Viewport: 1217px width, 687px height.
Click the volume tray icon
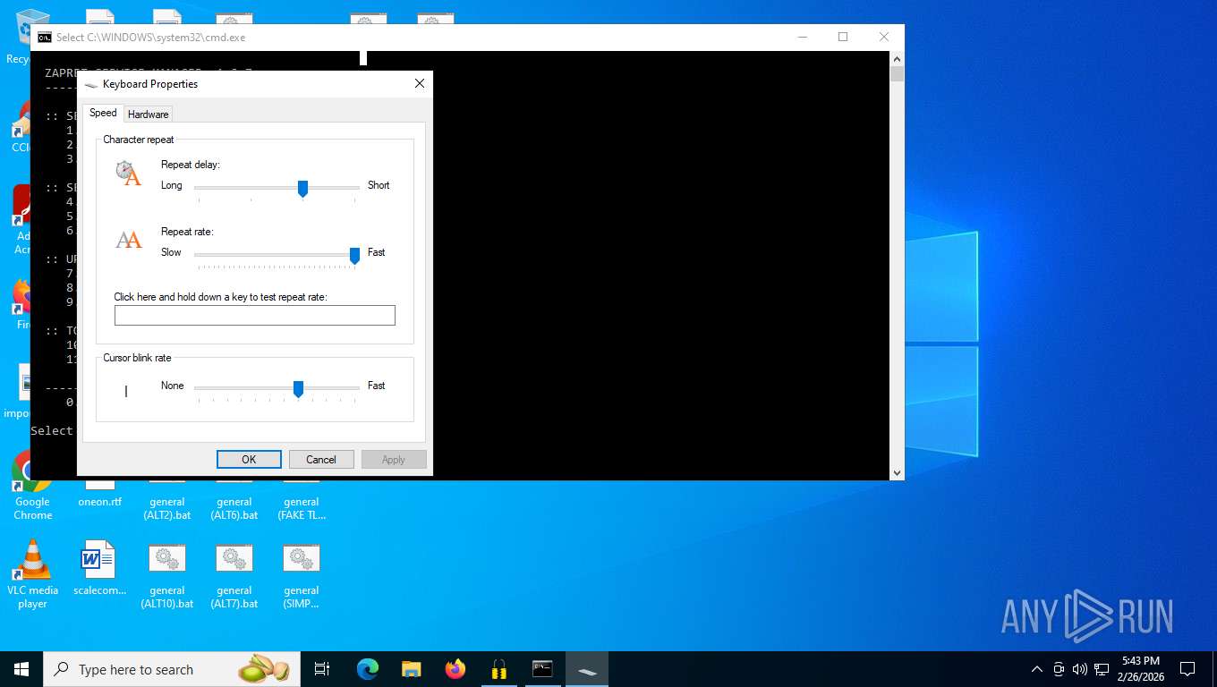pyautogui.click(x=1080, y=669)
